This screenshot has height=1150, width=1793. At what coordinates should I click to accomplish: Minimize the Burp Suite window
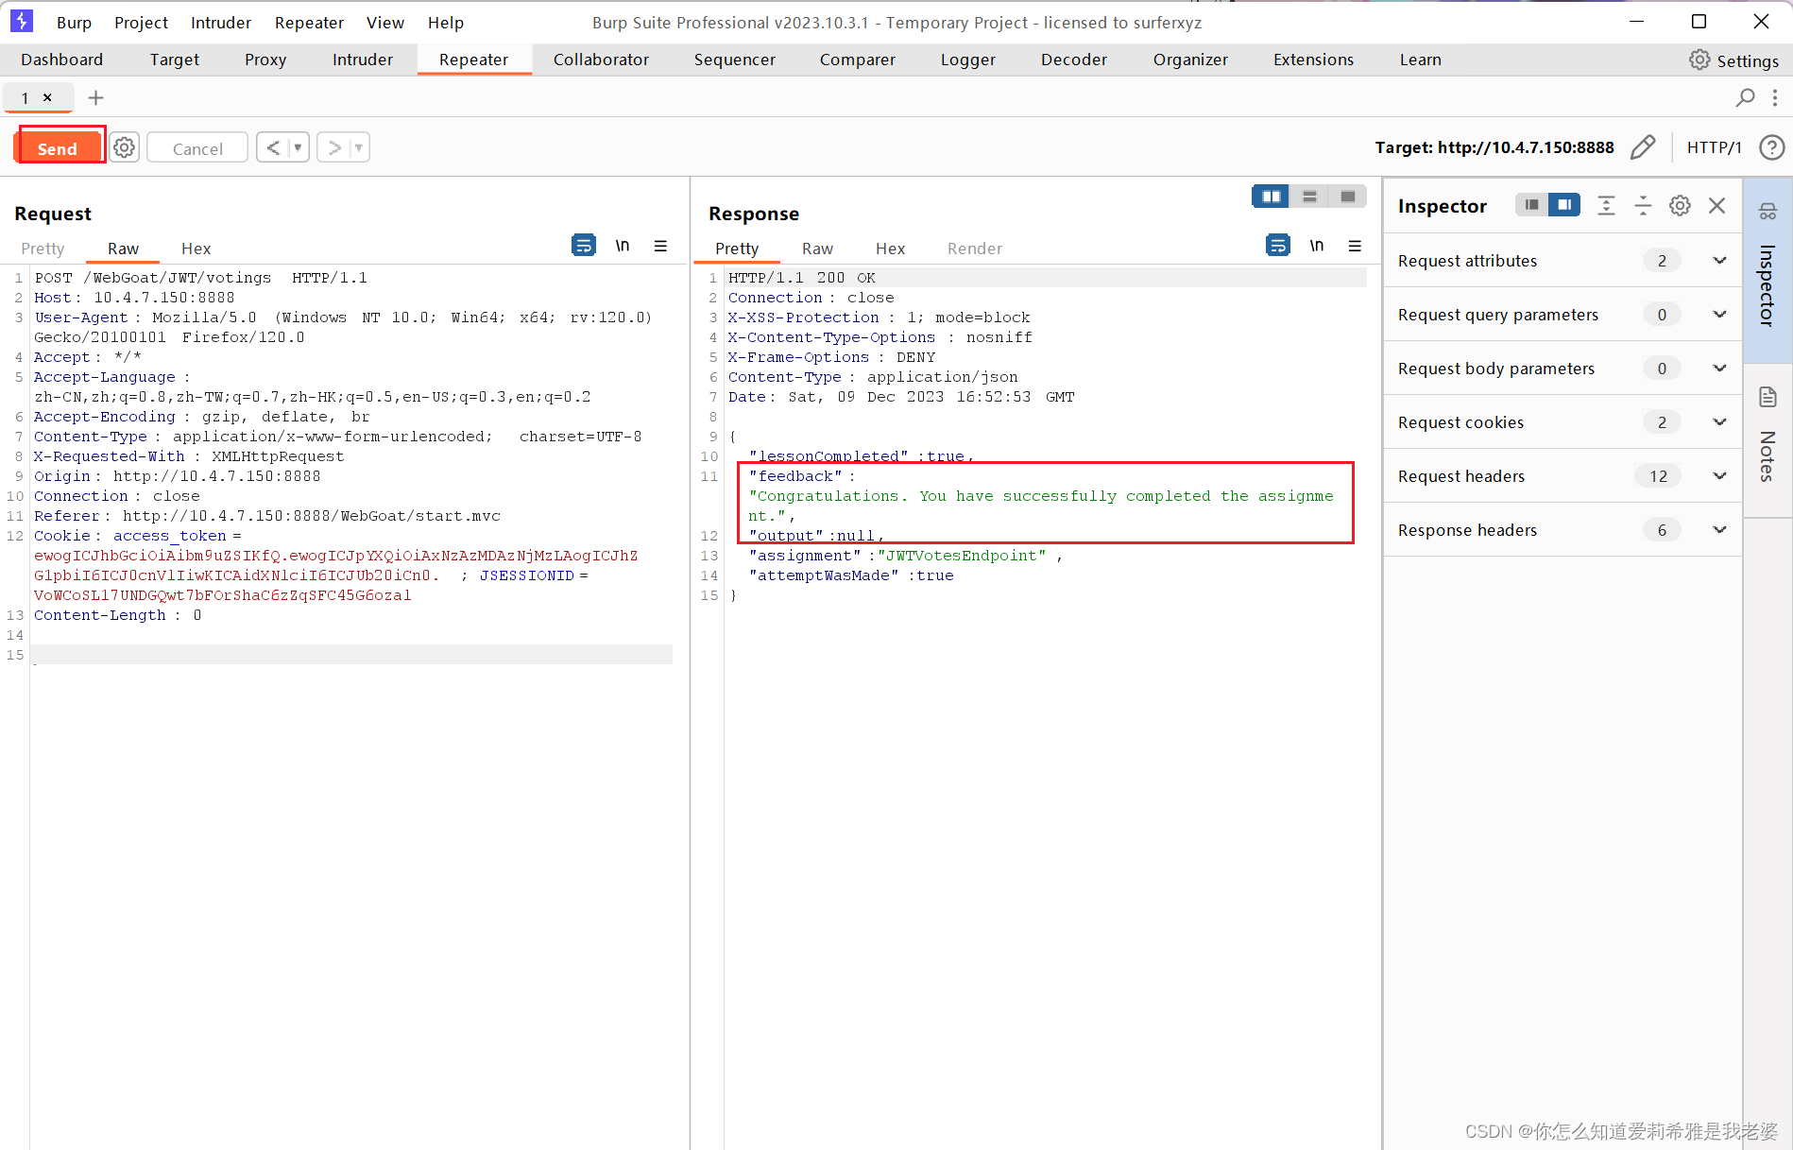1637,22
